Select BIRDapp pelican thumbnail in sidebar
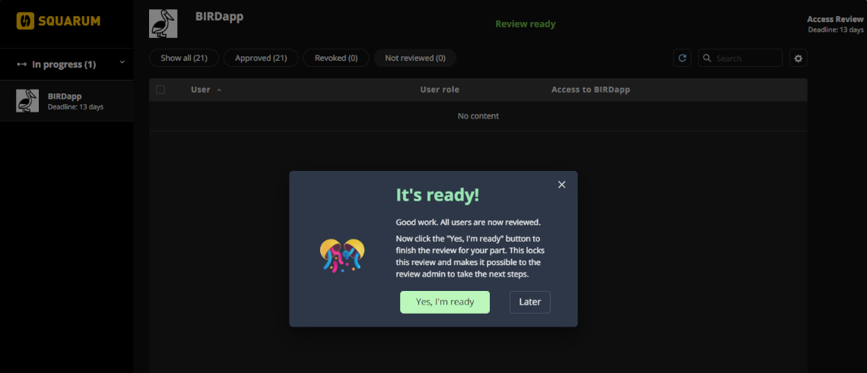The height and width of the screenshot is (373, 867). 27,100
